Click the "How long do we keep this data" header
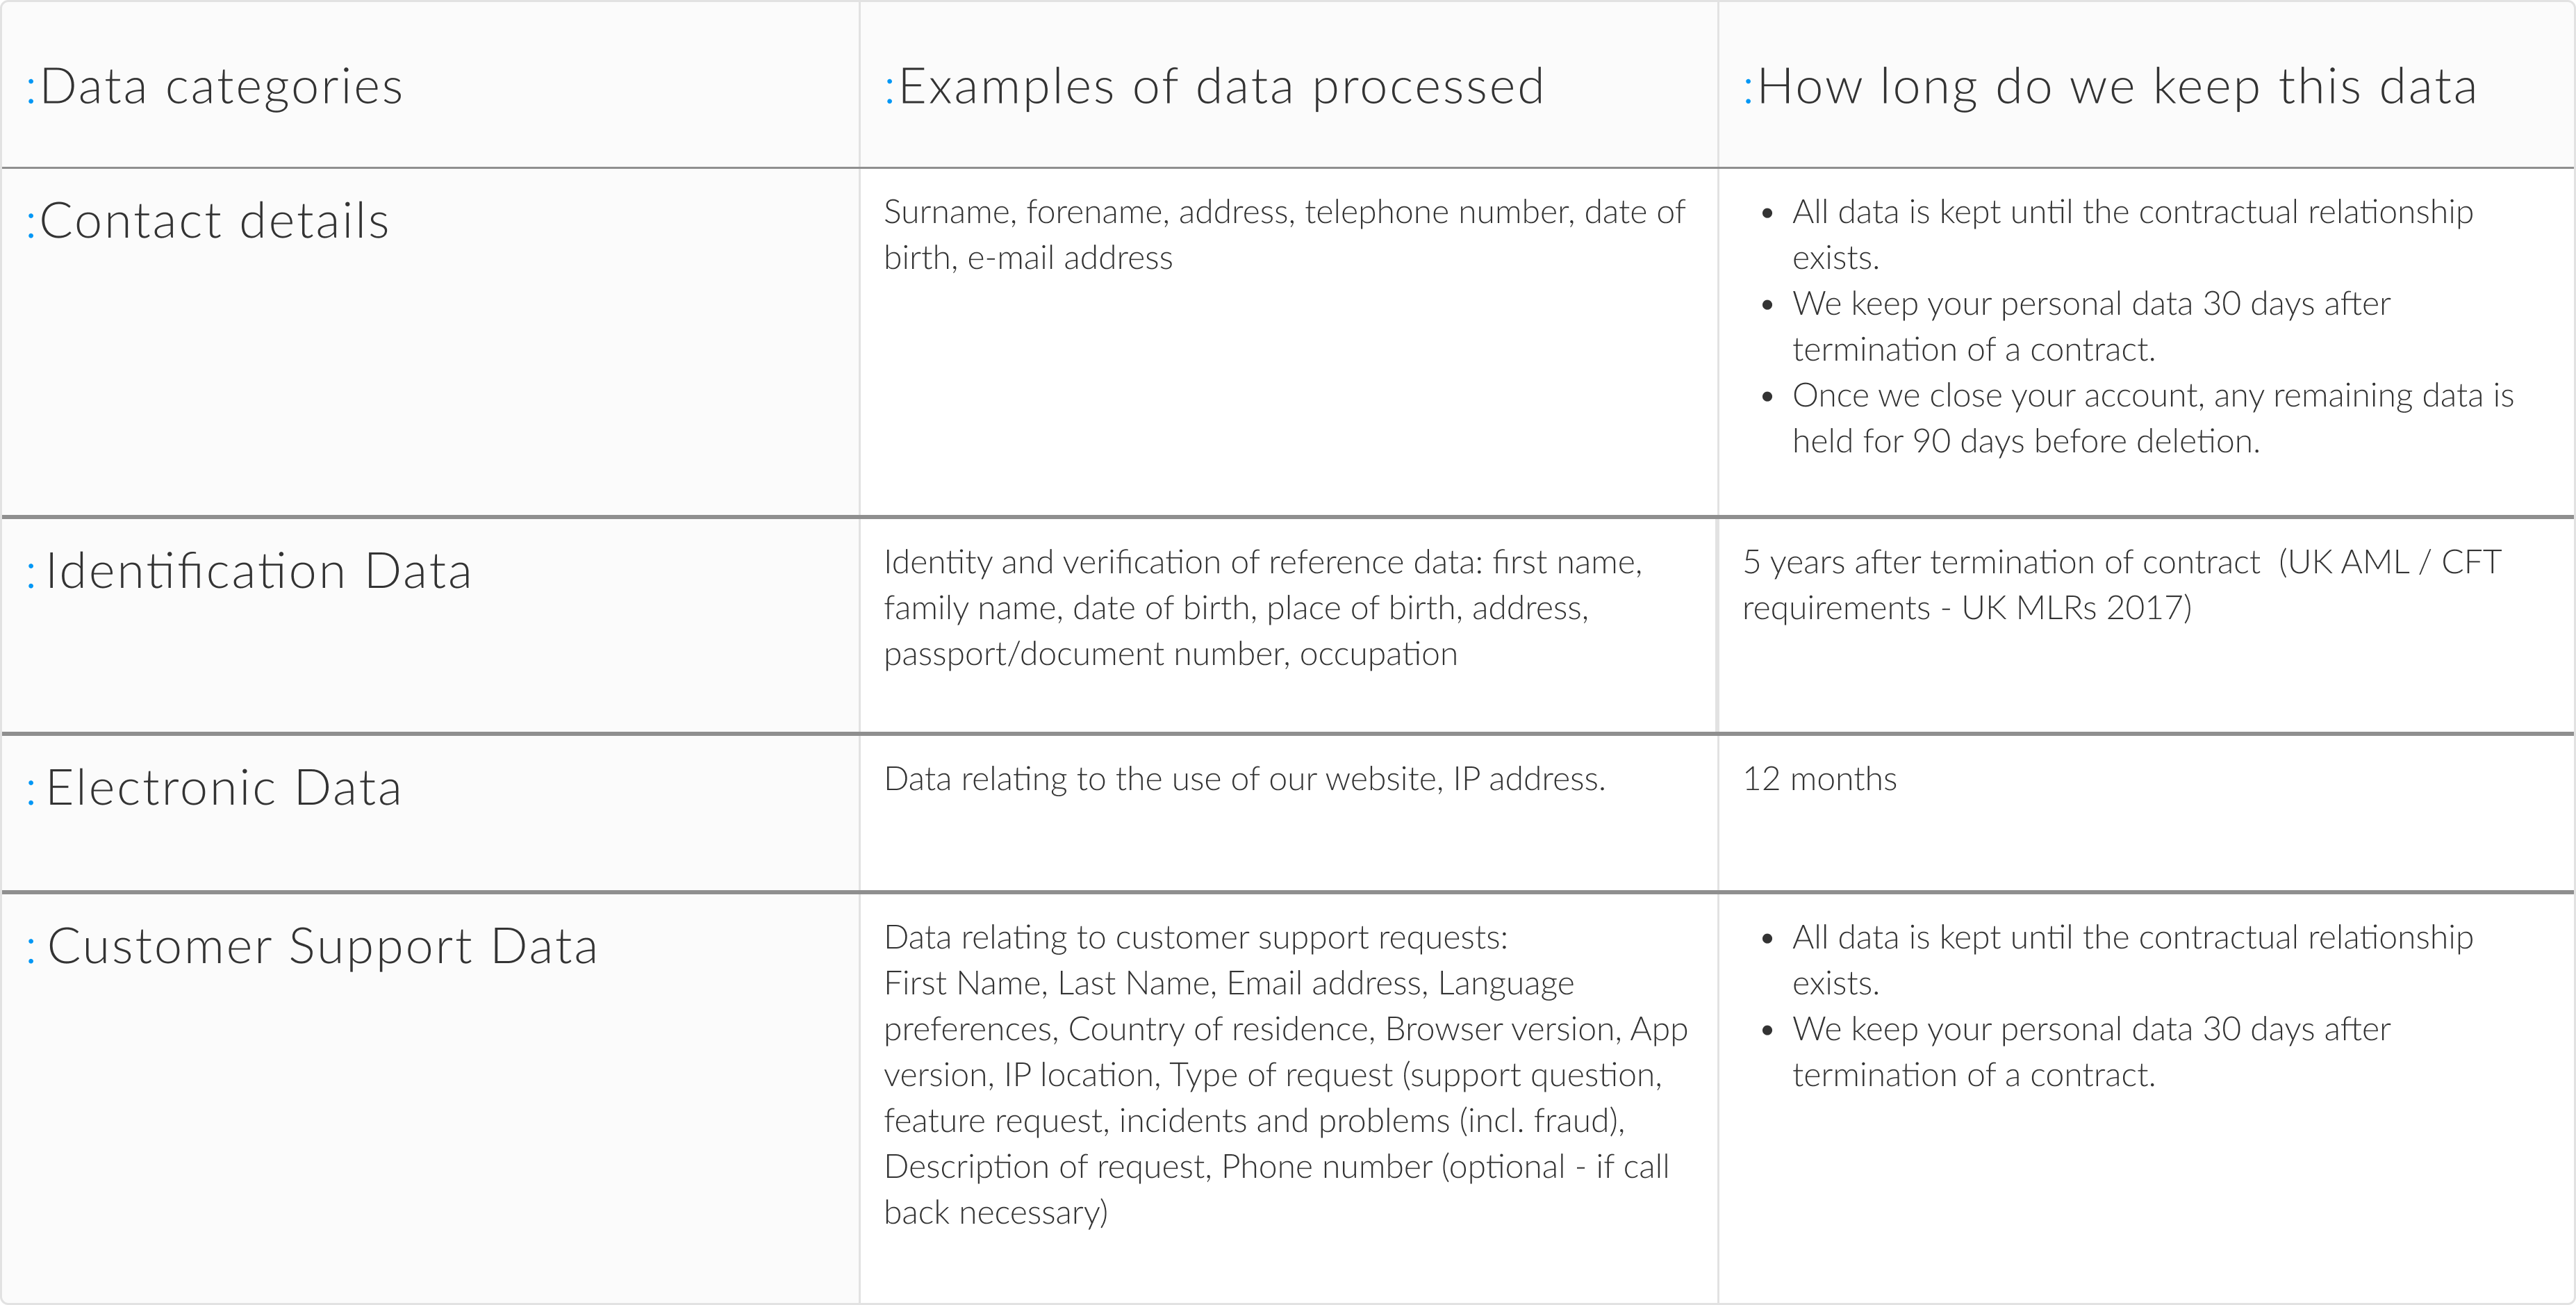 (2116, 87)
